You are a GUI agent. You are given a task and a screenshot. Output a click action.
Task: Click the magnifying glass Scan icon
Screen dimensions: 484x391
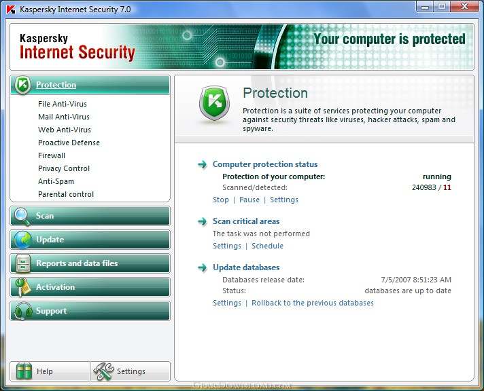click(22, 216)
